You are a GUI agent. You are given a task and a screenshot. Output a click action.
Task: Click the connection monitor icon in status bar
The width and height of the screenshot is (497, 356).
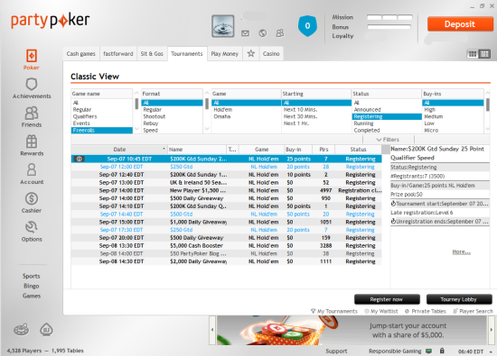click(x=428, y=351)
